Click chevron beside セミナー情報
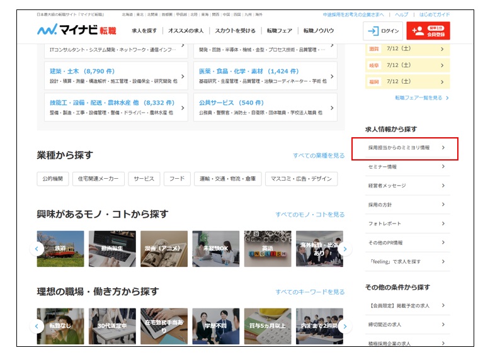This screenshot has width=495, height=355. pos(443,167)
